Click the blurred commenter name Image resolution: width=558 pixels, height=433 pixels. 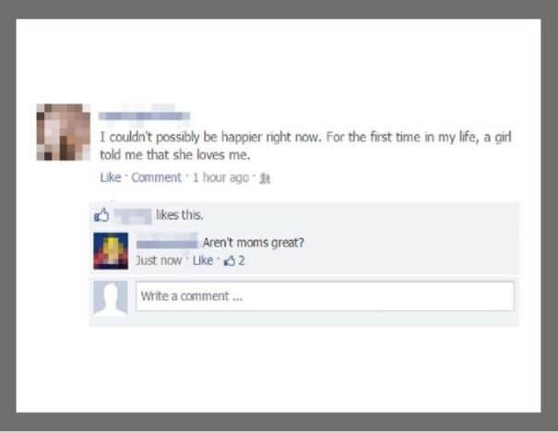[x=167, y=243]
